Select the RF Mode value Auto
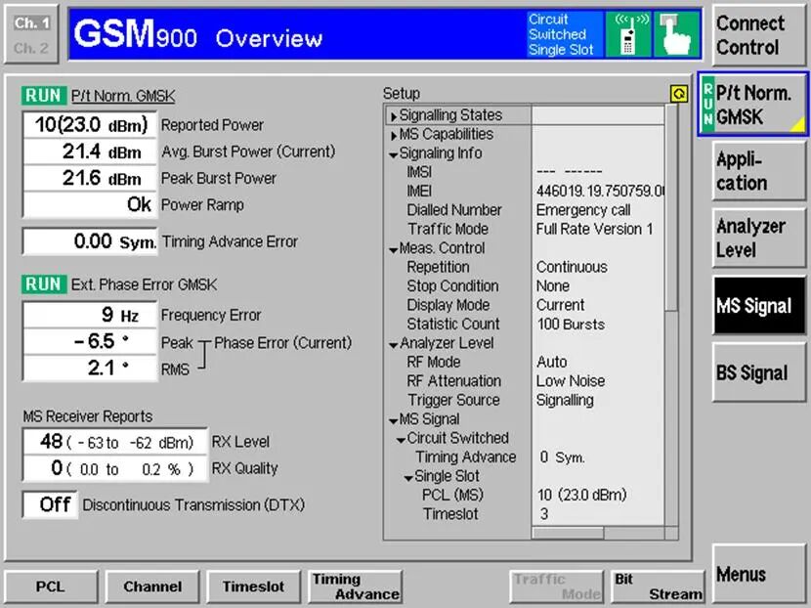The image size is (811, 608). coord(551,362)
